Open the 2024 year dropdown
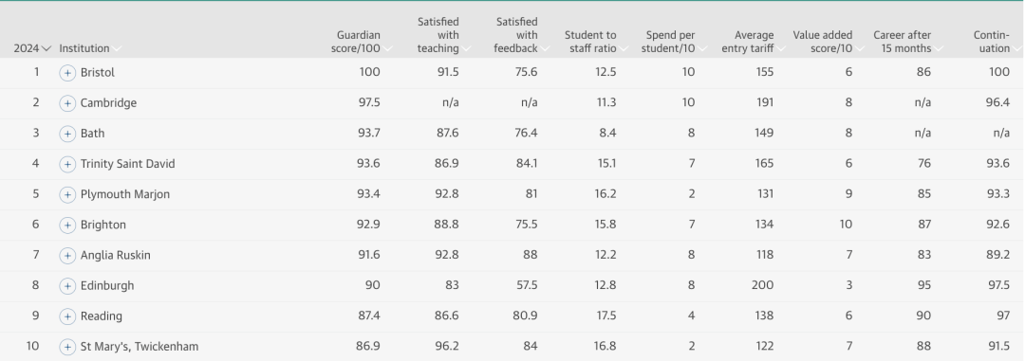The image size is (1025, 361). click(32, 48)
